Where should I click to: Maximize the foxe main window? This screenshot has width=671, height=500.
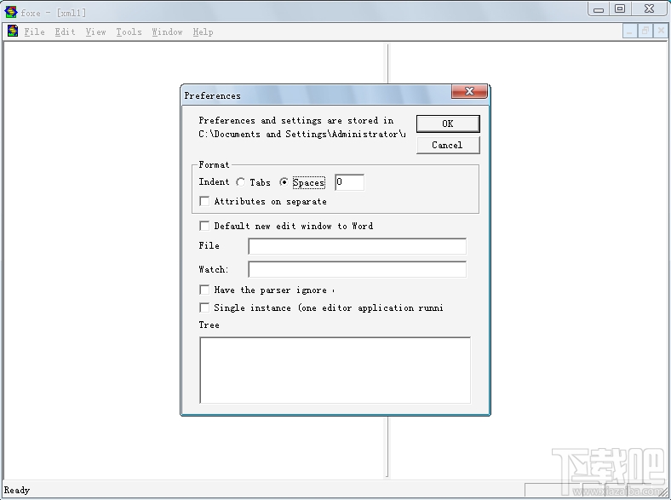click(x=620, y=9)
